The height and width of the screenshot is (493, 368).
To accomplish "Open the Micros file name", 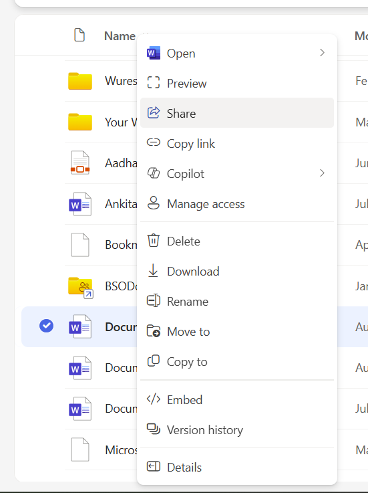I will (x=121, y=450).
